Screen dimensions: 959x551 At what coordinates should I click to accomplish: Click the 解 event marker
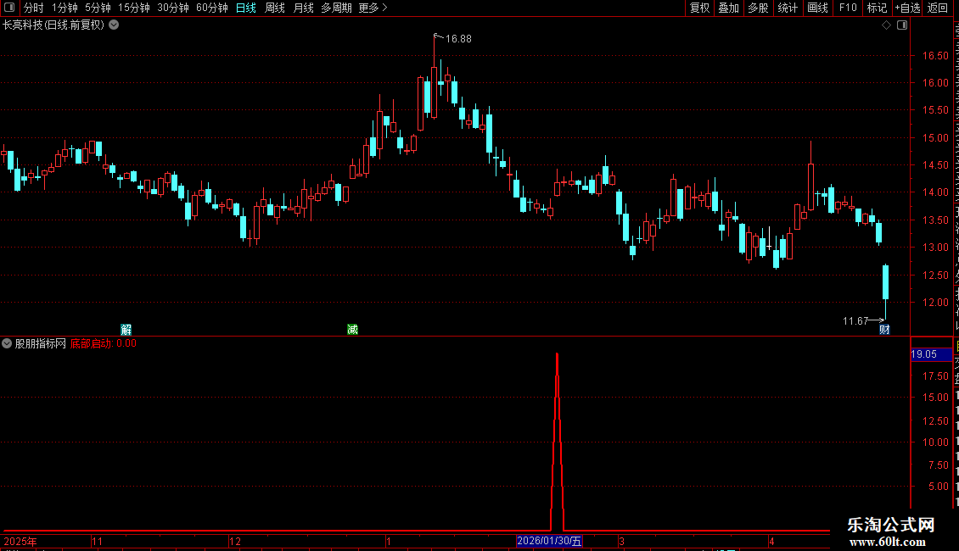(126, 330)
